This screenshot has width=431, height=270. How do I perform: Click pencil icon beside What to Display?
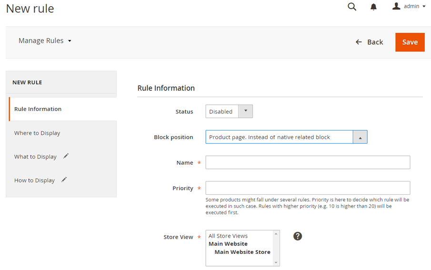pos(66,156)
